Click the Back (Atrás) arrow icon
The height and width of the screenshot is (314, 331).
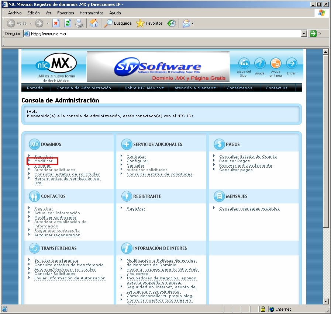[x=11, y=23]
